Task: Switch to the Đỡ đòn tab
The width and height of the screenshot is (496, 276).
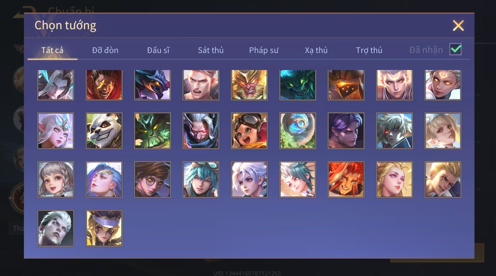Action: tap(105, 50)
